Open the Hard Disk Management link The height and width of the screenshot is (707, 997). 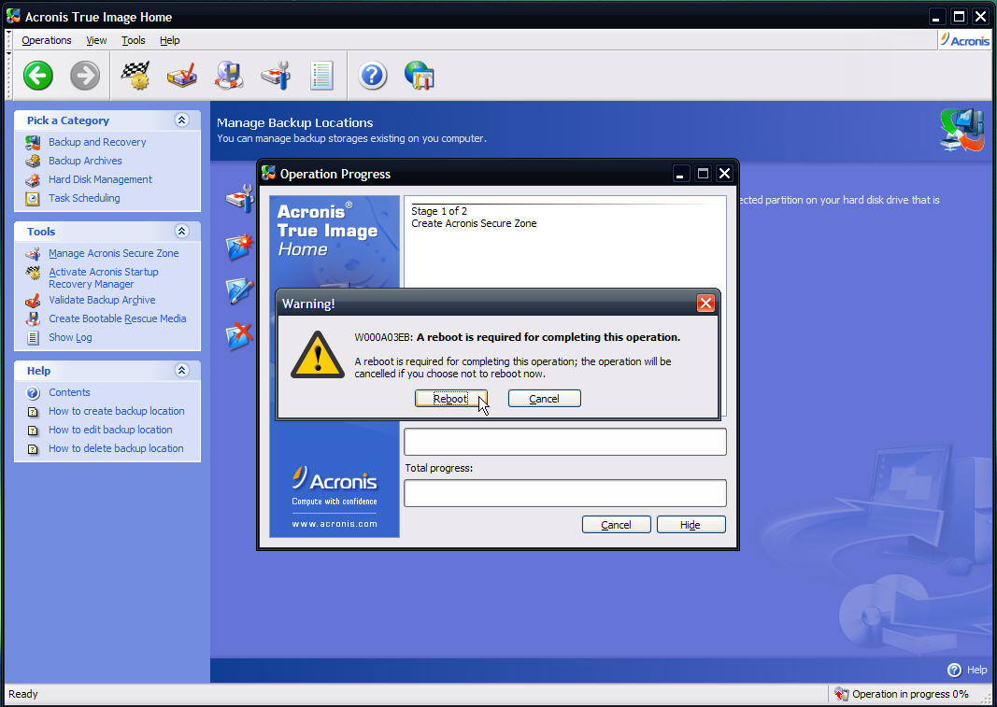[x=101, y=179]
